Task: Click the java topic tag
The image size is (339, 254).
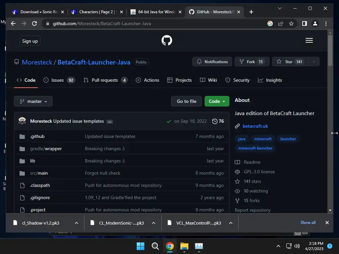Action: [x=242, y=139]
